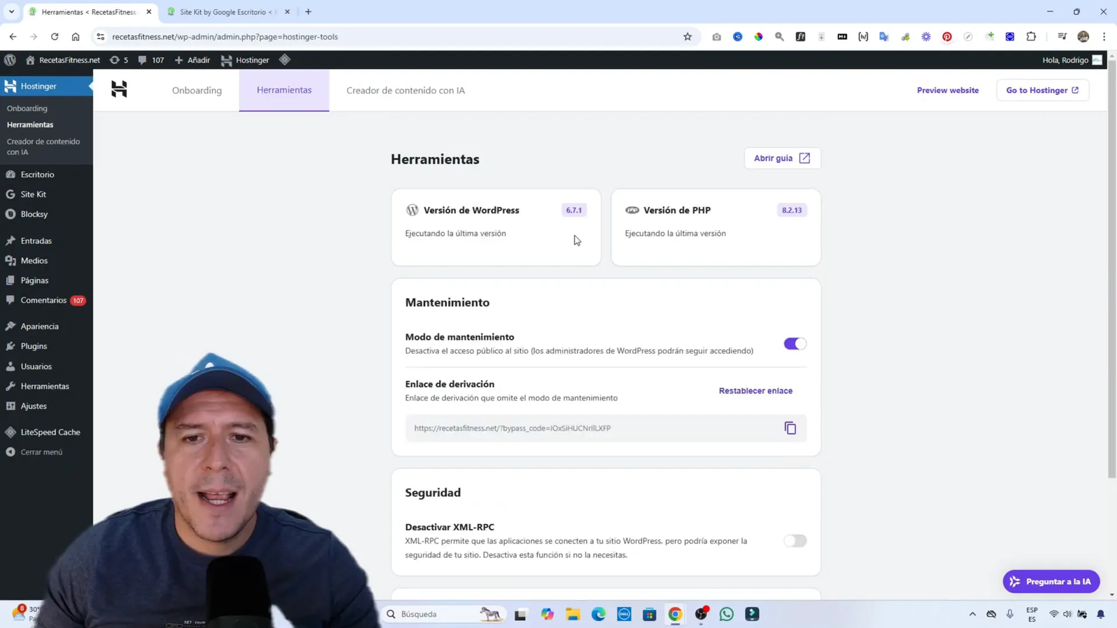Bookmark this page with the star icon
This screenshot has height=628, width=1117.
coord(688,37)
